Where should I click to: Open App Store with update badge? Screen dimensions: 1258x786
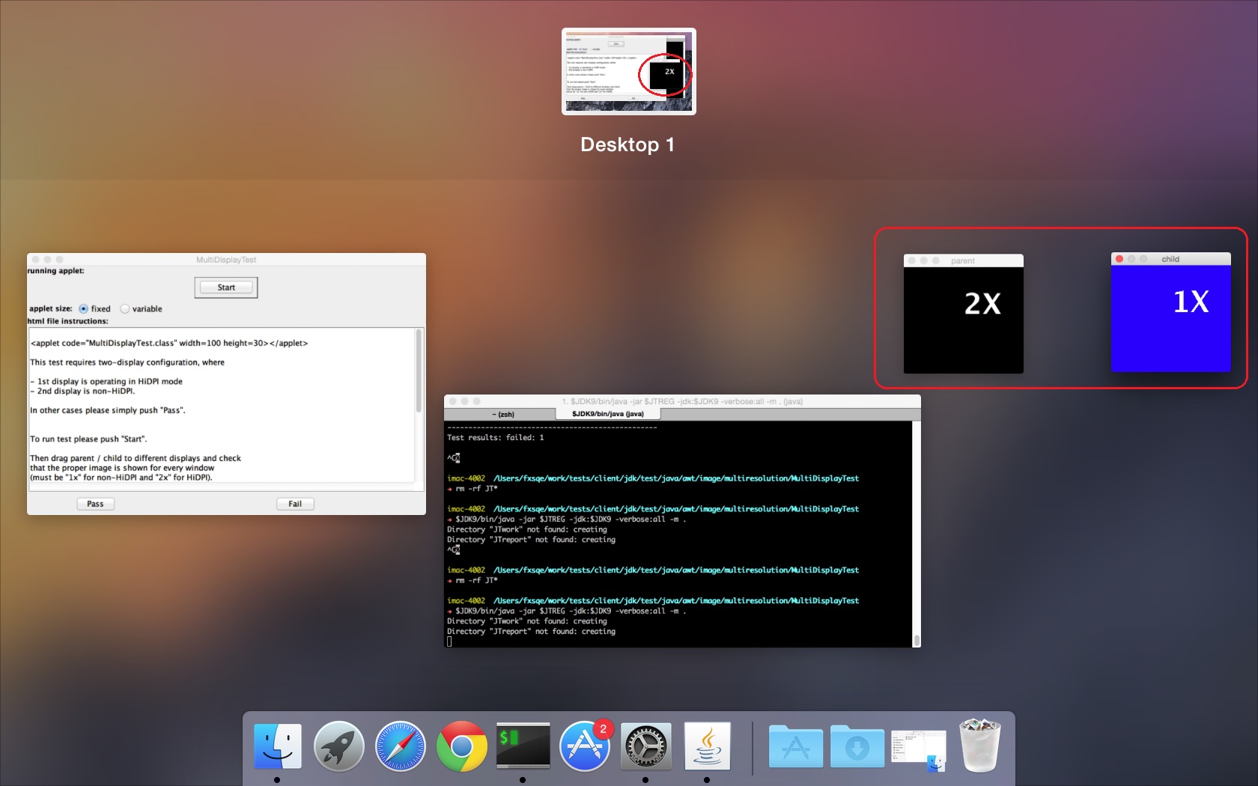[584, 746]
